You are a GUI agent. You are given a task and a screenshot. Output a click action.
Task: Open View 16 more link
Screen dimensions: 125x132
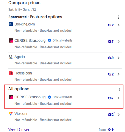19,129
